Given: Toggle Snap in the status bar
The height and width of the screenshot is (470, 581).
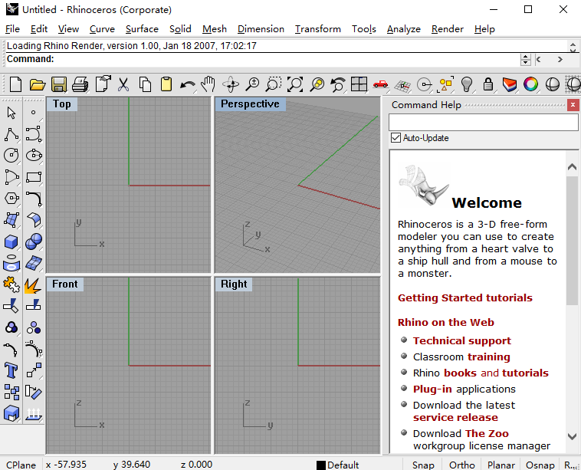Looking at the screenshot, I should [423, 465].
